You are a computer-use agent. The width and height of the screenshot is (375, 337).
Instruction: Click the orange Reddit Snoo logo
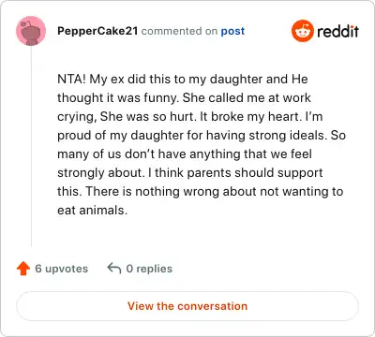click(x=302, y=31)
